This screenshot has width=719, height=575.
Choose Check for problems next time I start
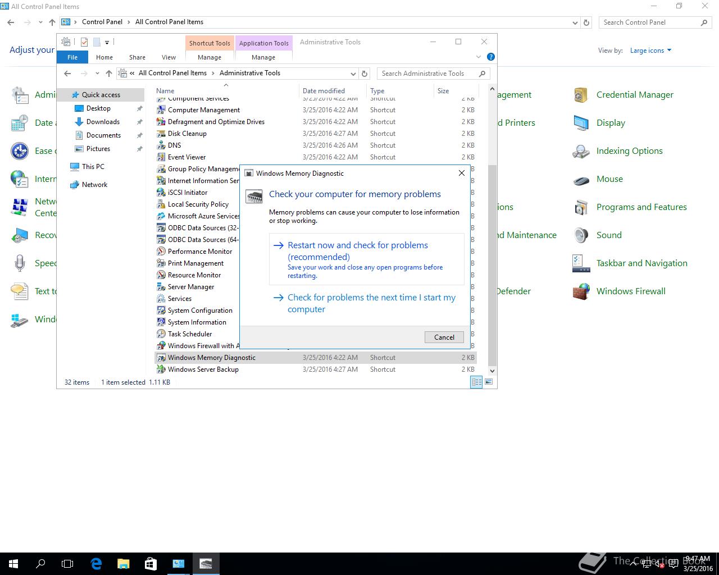tap(367, 303)
